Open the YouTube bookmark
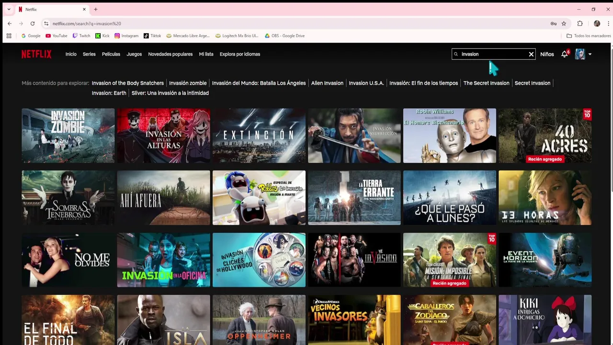The width and height of the screenshot is (613, 345). 57,36
